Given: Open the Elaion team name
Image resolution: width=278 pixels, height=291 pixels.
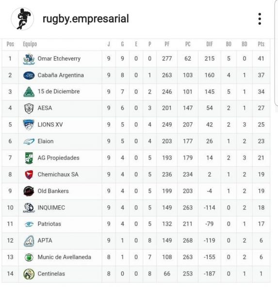Looking at the screenshot, I should [x=46, y=141].
